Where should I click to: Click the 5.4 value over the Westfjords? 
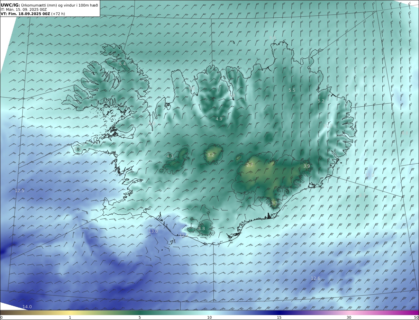pyautogui.click(x=122, y=64)
